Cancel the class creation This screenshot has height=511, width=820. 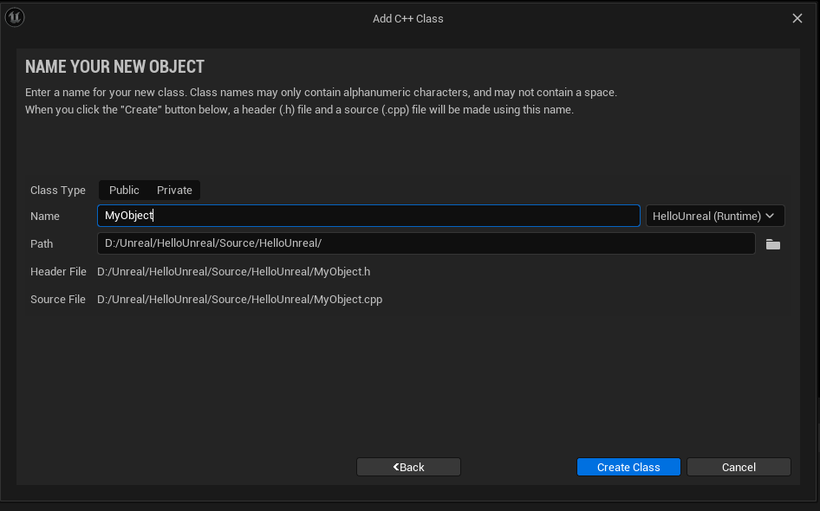click(739, 467)
